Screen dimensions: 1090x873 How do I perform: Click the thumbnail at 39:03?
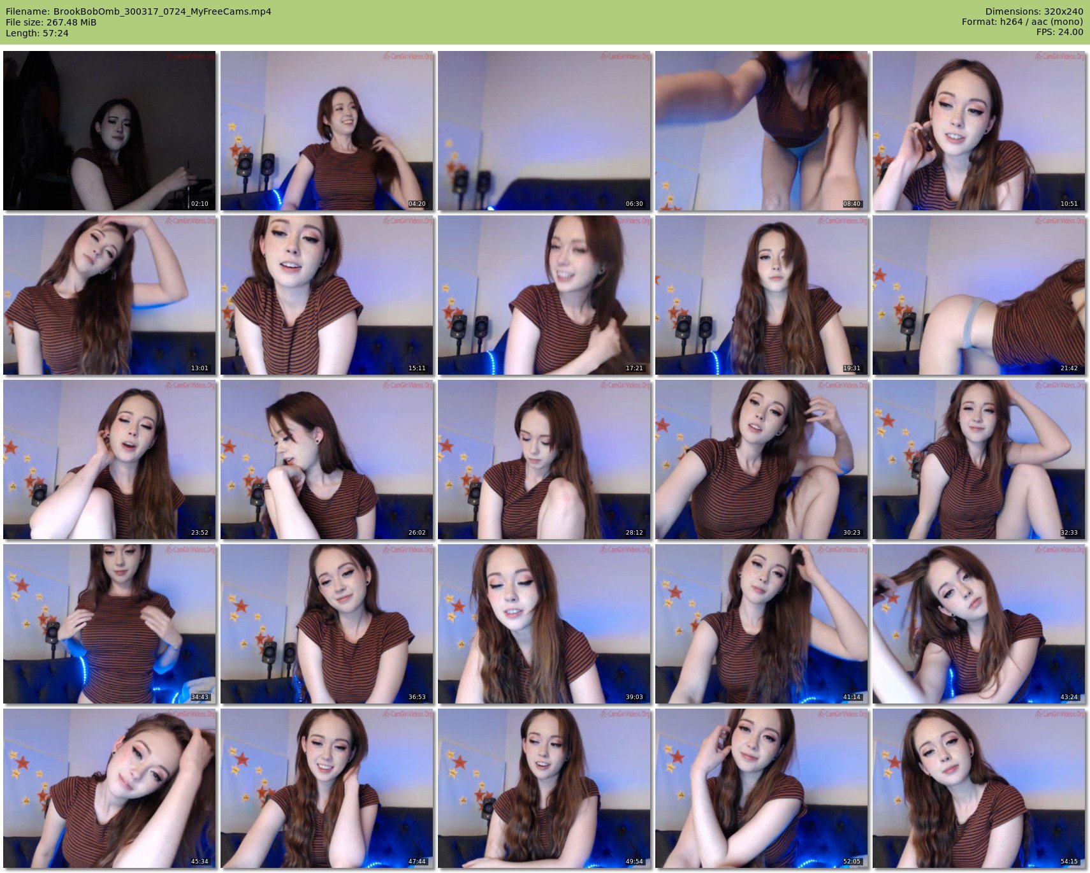click(x=544, y=624)
